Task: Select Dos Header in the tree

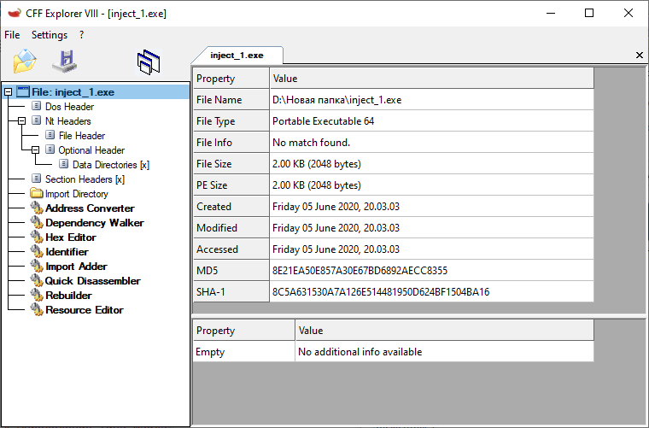Action: [69, 107]
